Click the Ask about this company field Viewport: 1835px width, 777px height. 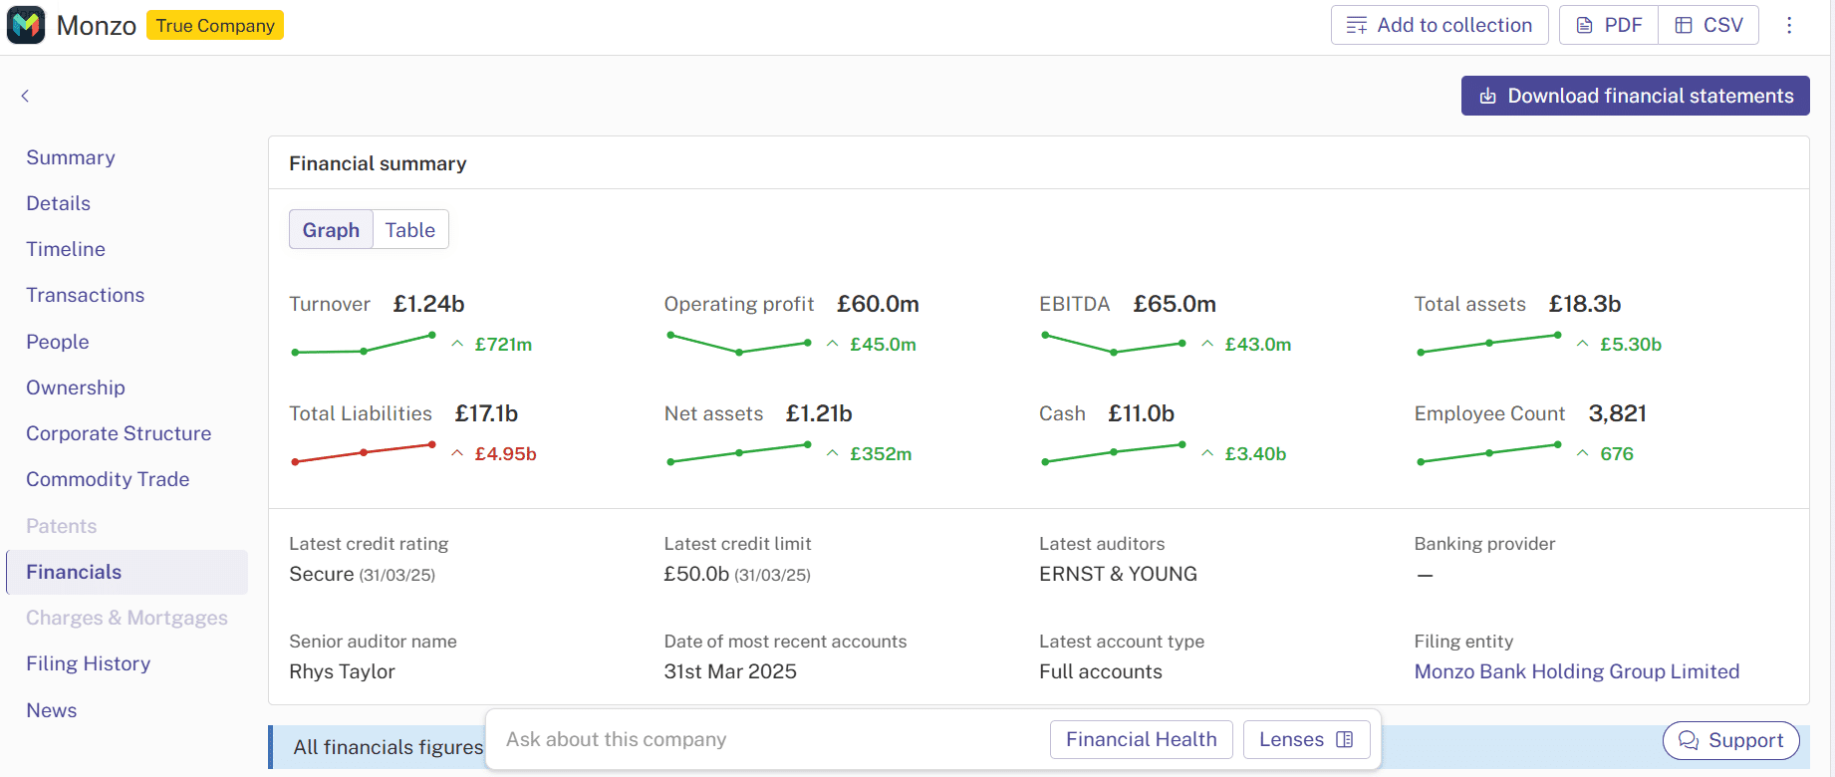click(767, 739)
